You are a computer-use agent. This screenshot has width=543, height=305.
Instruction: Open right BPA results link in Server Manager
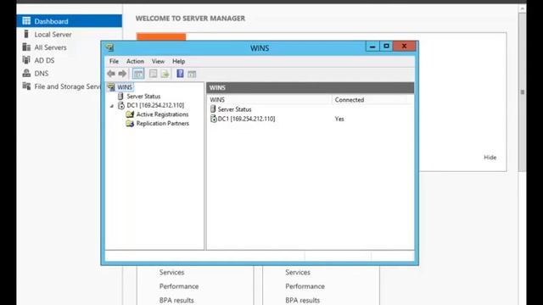303,300
